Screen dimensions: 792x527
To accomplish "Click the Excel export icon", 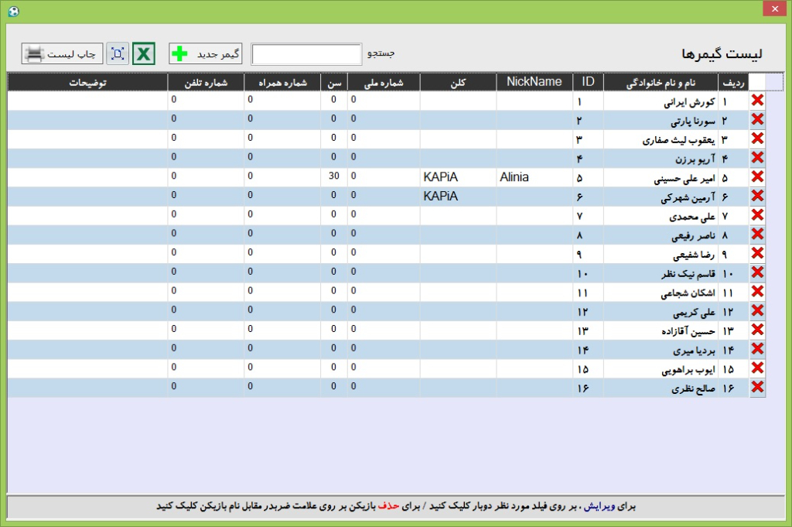I will click(x=144, y=54).
